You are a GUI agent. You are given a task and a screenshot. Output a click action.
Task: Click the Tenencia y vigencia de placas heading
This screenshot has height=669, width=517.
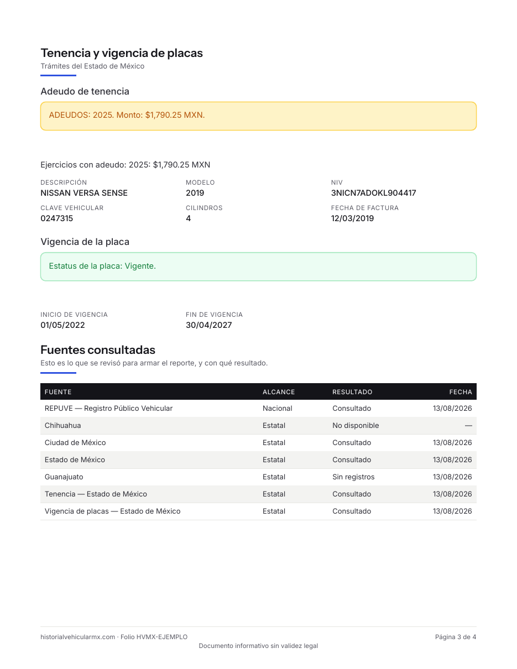(122, 53)
